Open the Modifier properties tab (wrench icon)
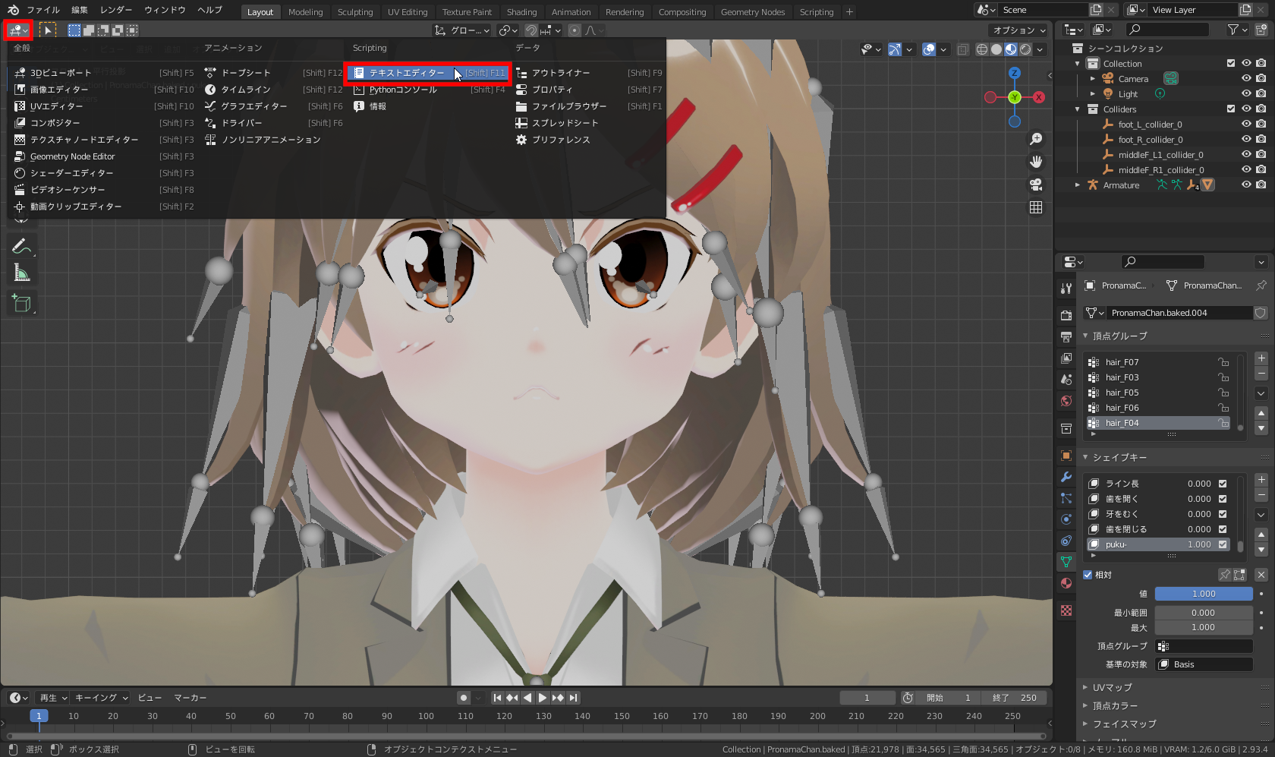The height and width of the screenshot is (757, 1275). click(1066, 476)
